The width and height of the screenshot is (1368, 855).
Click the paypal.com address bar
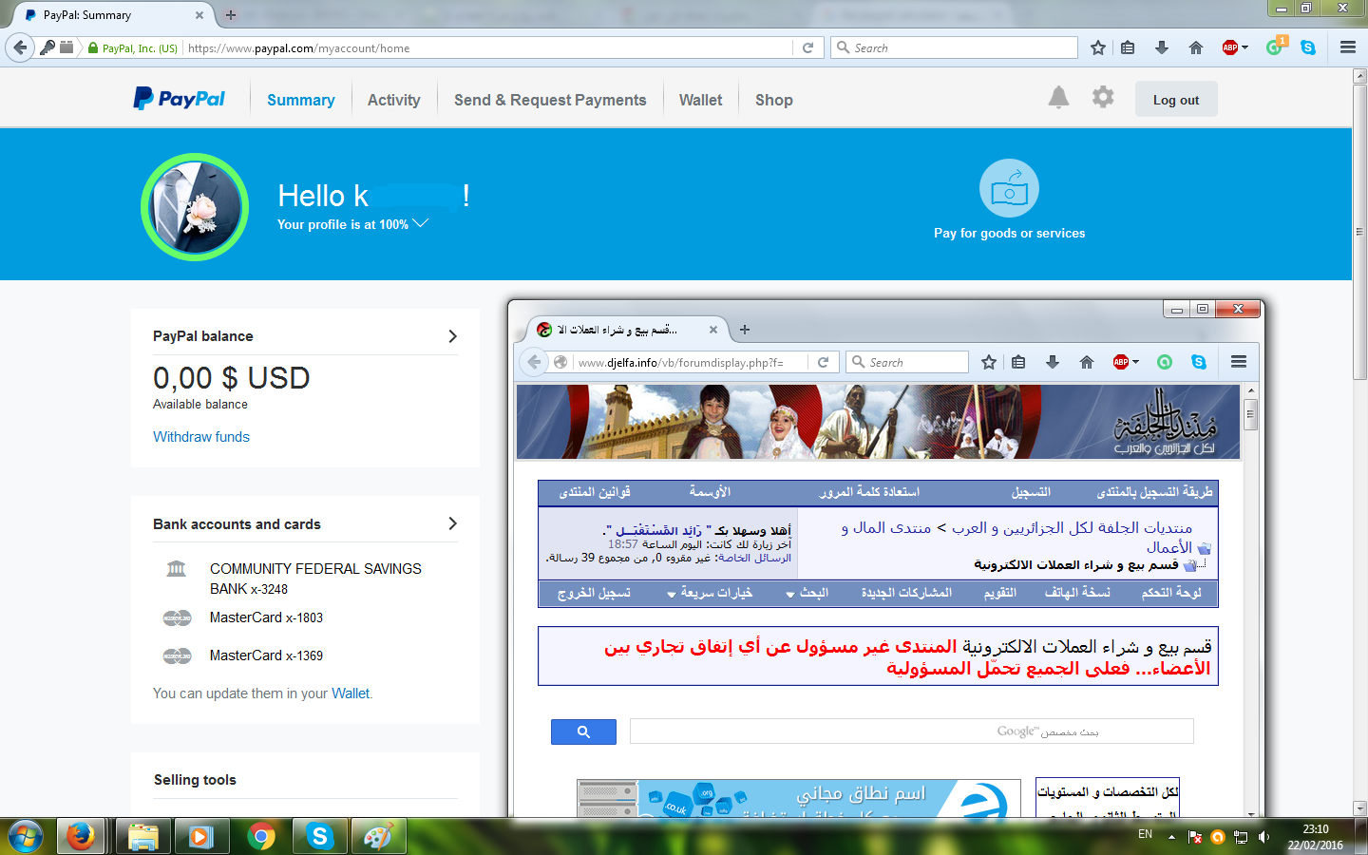coord(487,47)
